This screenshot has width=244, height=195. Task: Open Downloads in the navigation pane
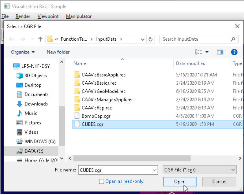point(36,104)
